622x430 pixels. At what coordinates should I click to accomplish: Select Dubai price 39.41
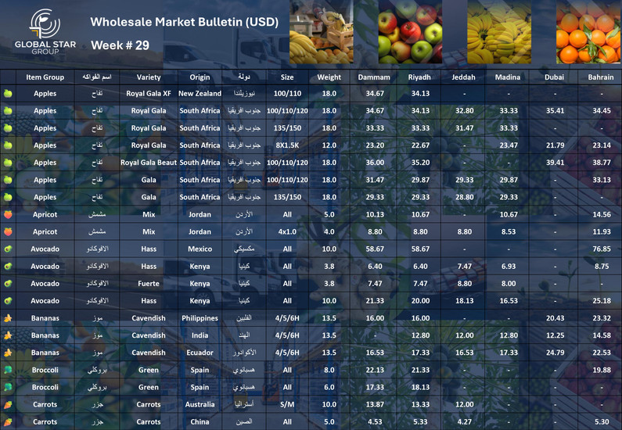tap(555, 163)
